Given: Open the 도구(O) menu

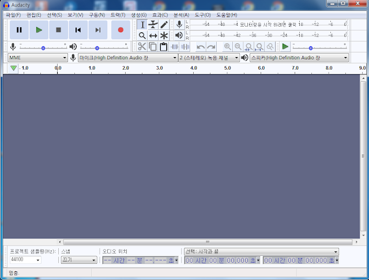Looking at the screenshot, I should coord(202,15).
